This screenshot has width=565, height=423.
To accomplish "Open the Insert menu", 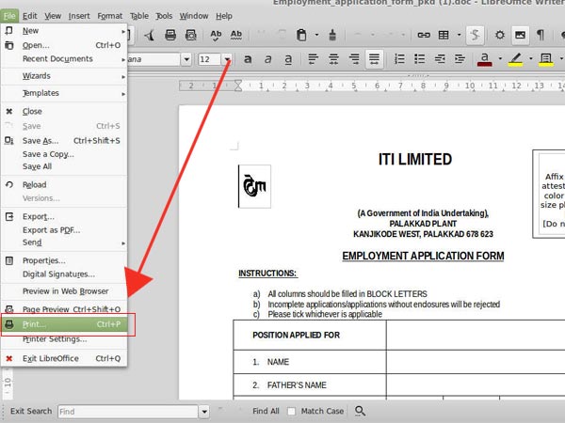I will coord(79,16).
